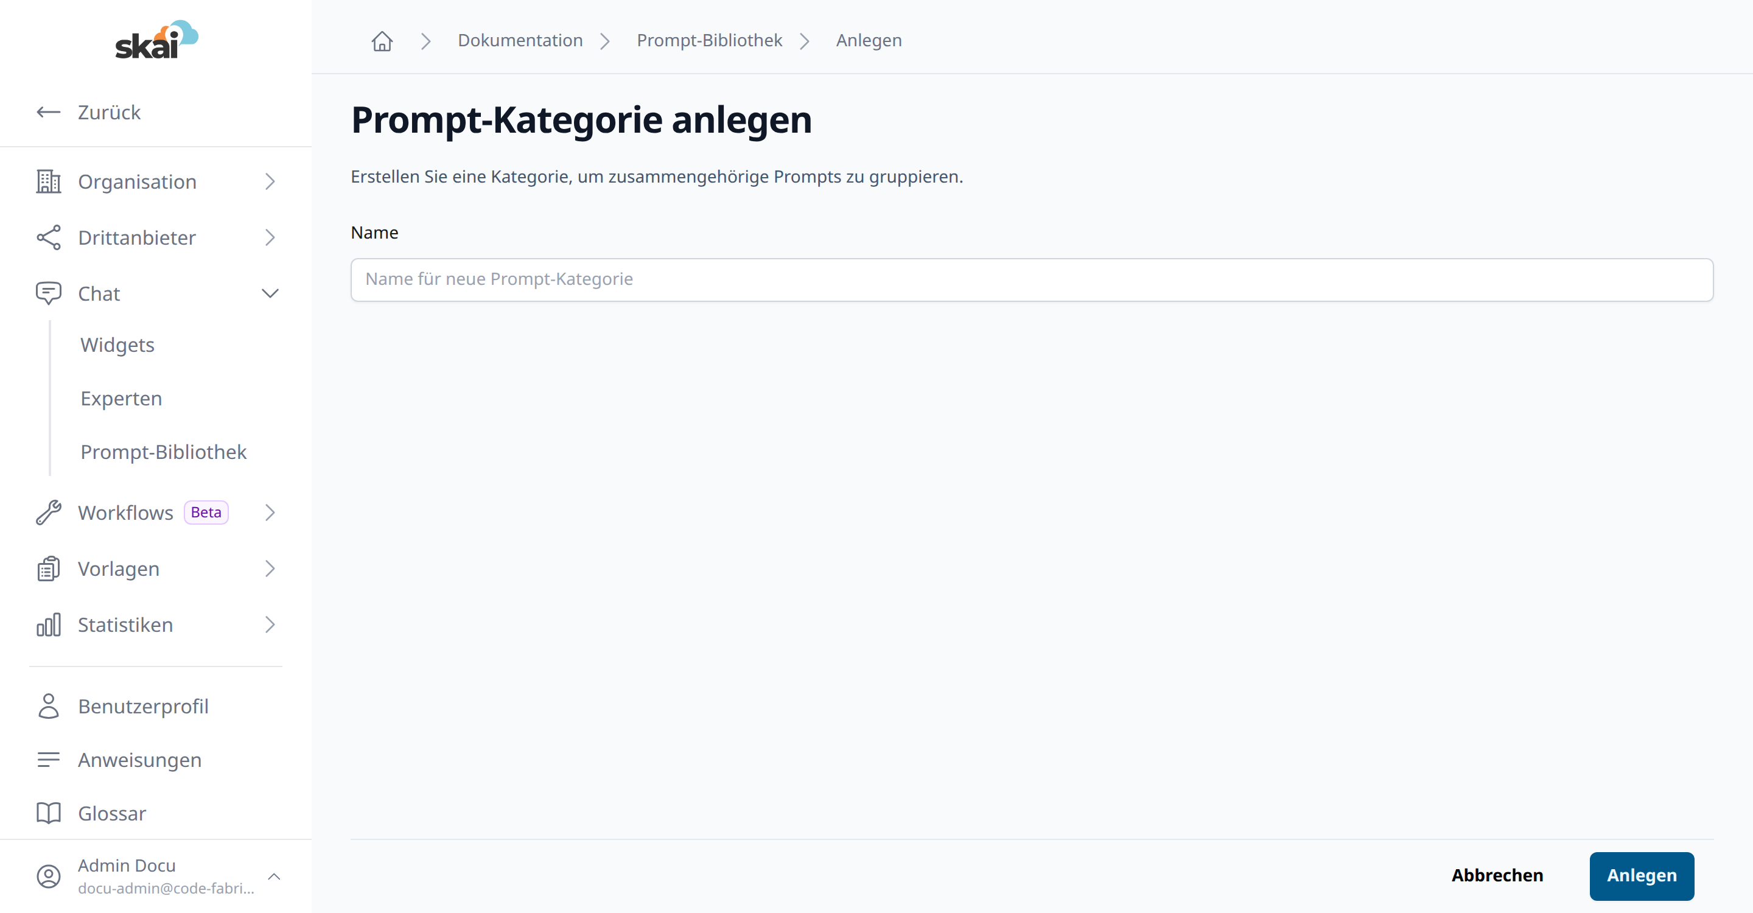Viewport: 1753px width, 913px height.
Task: Open the Glossar entry
Action: 111,813
